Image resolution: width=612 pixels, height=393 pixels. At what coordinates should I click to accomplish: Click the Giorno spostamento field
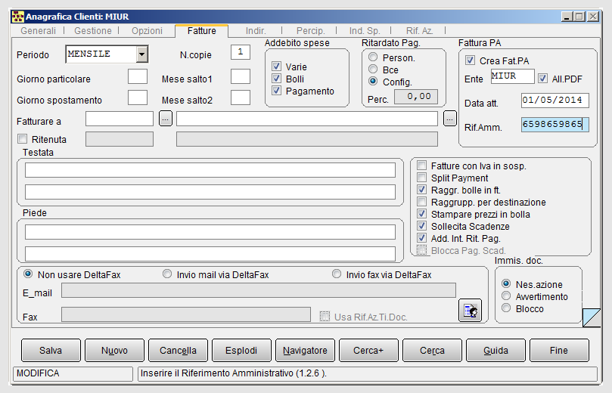pos(138,97)
